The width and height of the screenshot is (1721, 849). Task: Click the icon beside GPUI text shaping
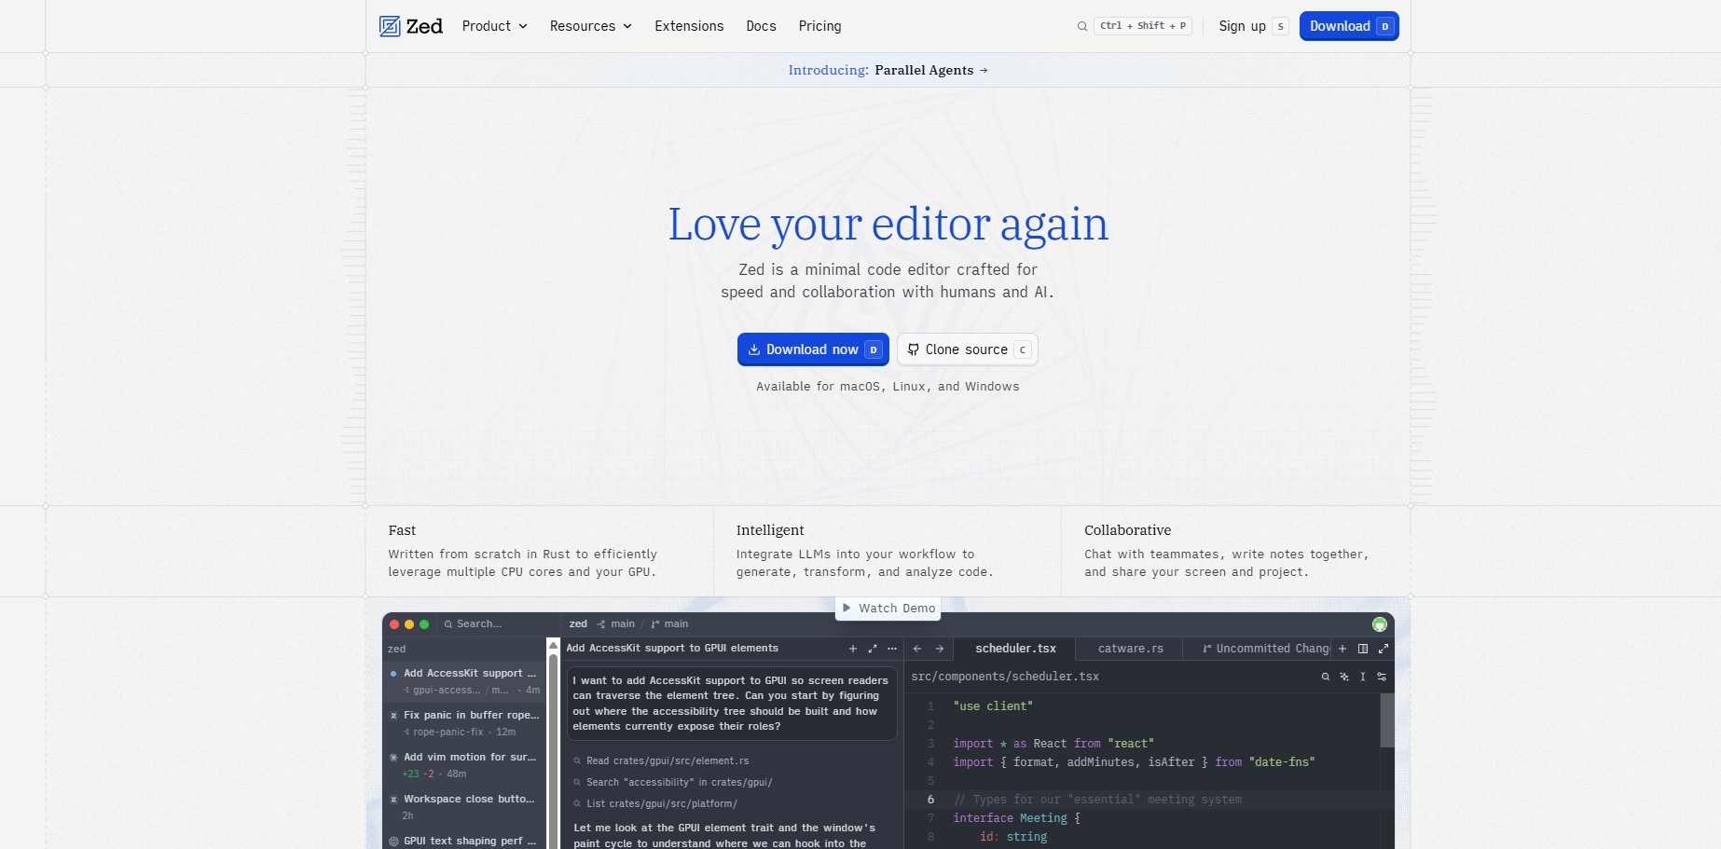tap(393, 842)
